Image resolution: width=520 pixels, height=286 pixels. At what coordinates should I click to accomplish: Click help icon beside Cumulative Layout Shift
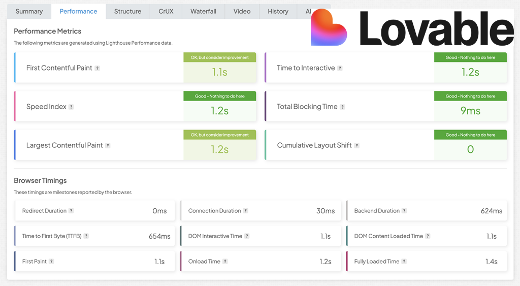tap(357, 145)
